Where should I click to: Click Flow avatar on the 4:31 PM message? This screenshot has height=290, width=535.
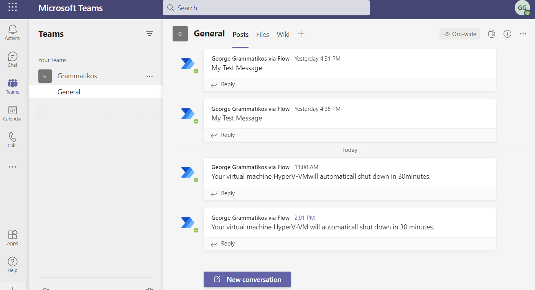189,64
